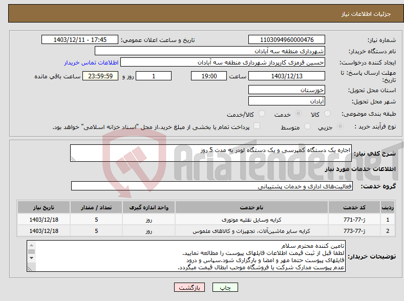Click the تاریخ نیاز column header
This screenshot has height=301, width=404.
point(44,207)
